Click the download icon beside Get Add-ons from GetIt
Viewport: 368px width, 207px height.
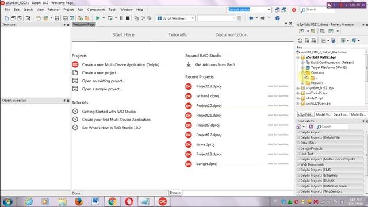click(x=189, y=64)
